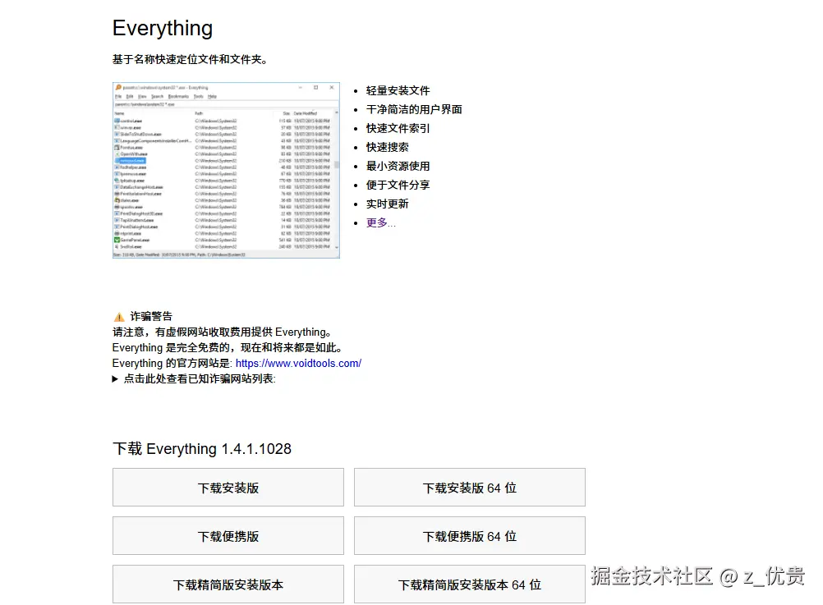Click the 下载安装版 64 位 button
Viewport: 823px width, 605px height.
tap(470, 488)
